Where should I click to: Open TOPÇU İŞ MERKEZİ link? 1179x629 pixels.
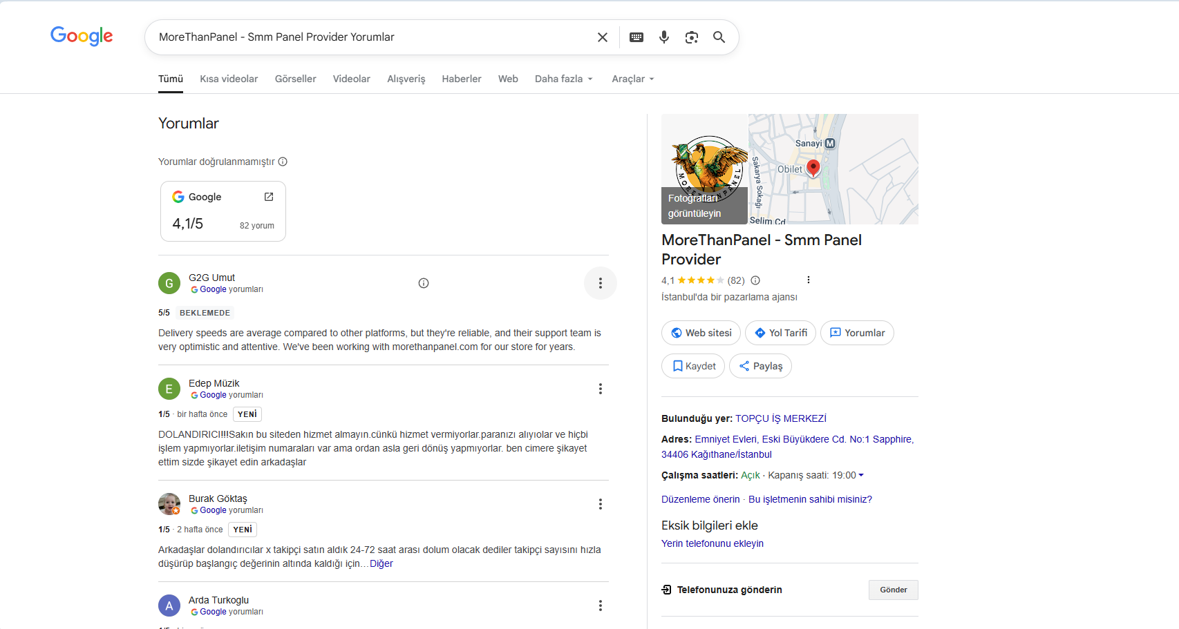781,418
